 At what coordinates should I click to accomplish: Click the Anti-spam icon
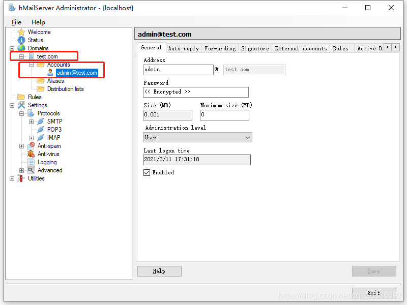pos(31,146)
